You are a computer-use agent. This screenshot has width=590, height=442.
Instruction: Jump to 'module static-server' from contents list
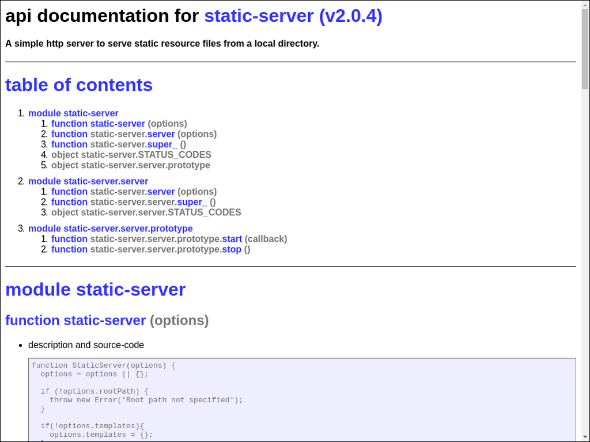coord(73,113)
